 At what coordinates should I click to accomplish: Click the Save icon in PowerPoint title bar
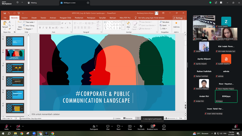(x=5, y=13)
